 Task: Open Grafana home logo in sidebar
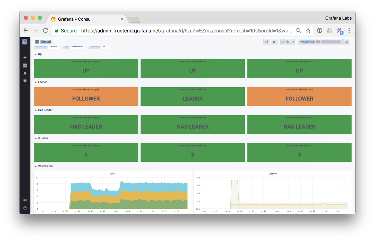tap(25, 42)
